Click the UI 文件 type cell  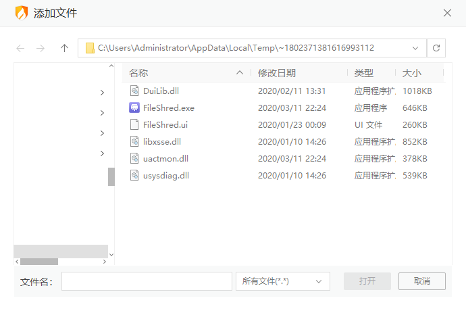point(368,125)
